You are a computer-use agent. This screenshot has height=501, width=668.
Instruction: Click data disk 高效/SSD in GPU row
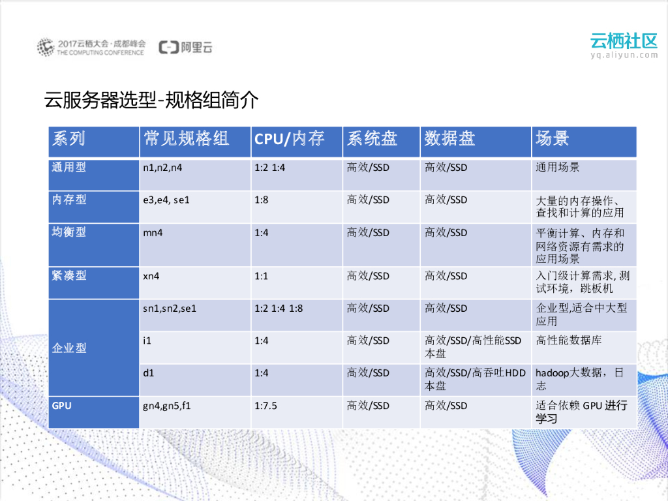pyautogui.click(x=476, y=412)
